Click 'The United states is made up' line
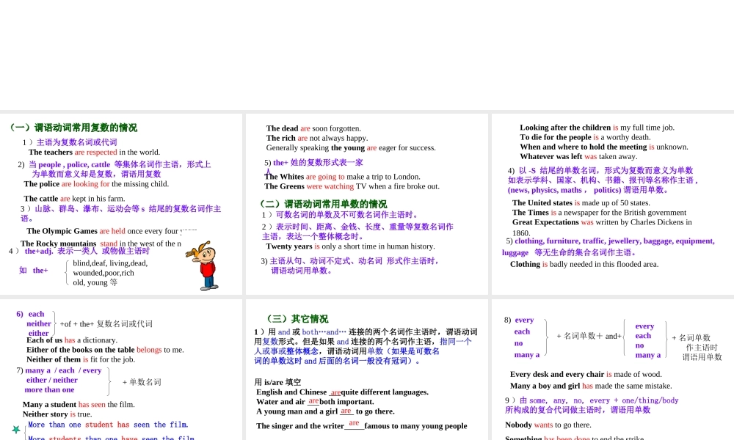734x440 pixels. pos(581,203)
